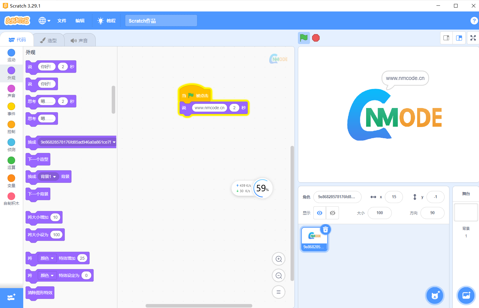This screenshot has height=308, width=479.
Task: Click the 清除图形特效 block
Action: (x=40, y=293)
